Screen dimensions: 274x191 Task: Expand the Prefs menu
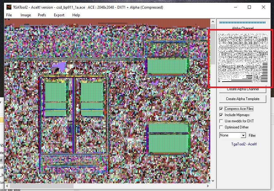click(x=42, y=15)
